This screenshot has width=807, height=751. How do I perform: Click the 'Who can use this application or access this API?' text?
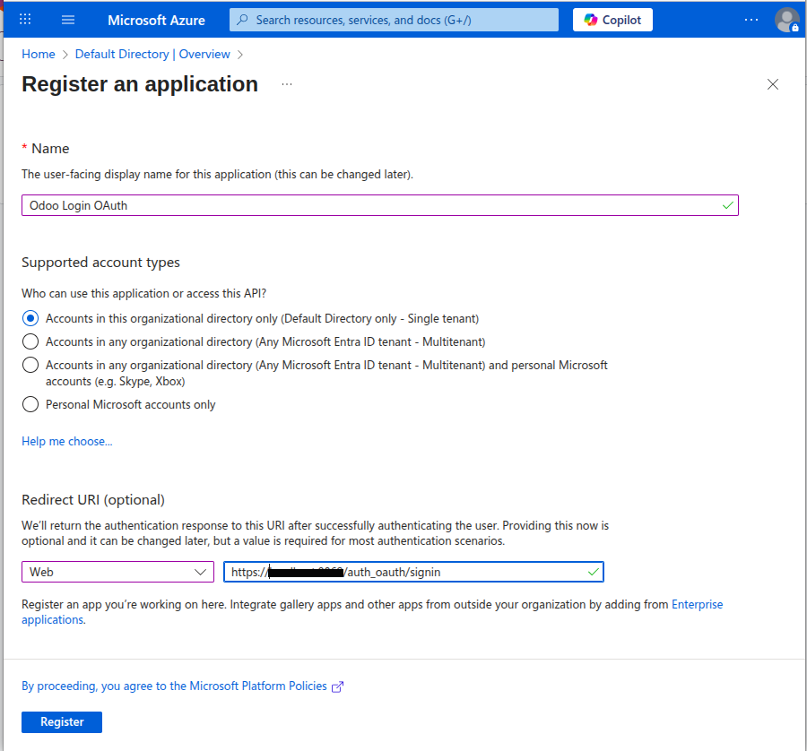point(143,294)
